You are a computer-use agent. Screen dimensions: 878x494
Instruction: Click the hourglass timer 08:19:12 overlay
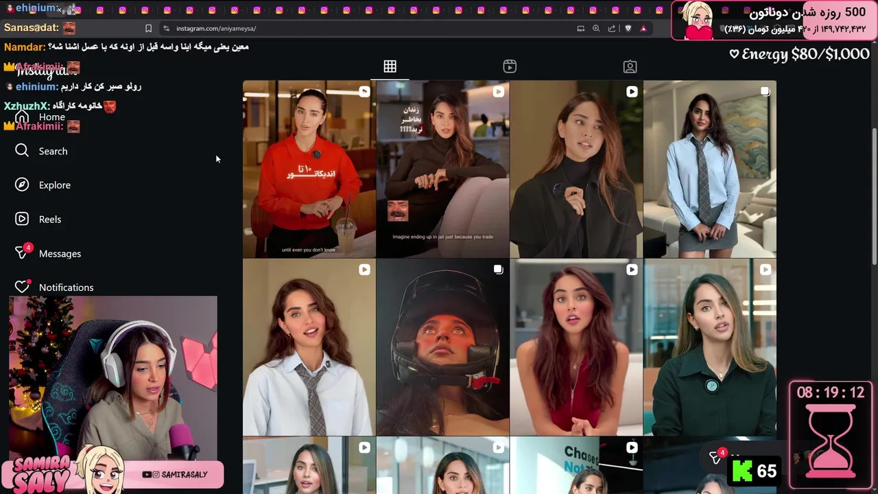pyautogui.click(x=831, y=435)
